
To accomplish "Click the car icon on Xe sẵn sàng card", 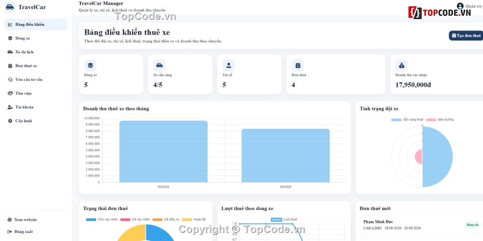I will 159,65.
